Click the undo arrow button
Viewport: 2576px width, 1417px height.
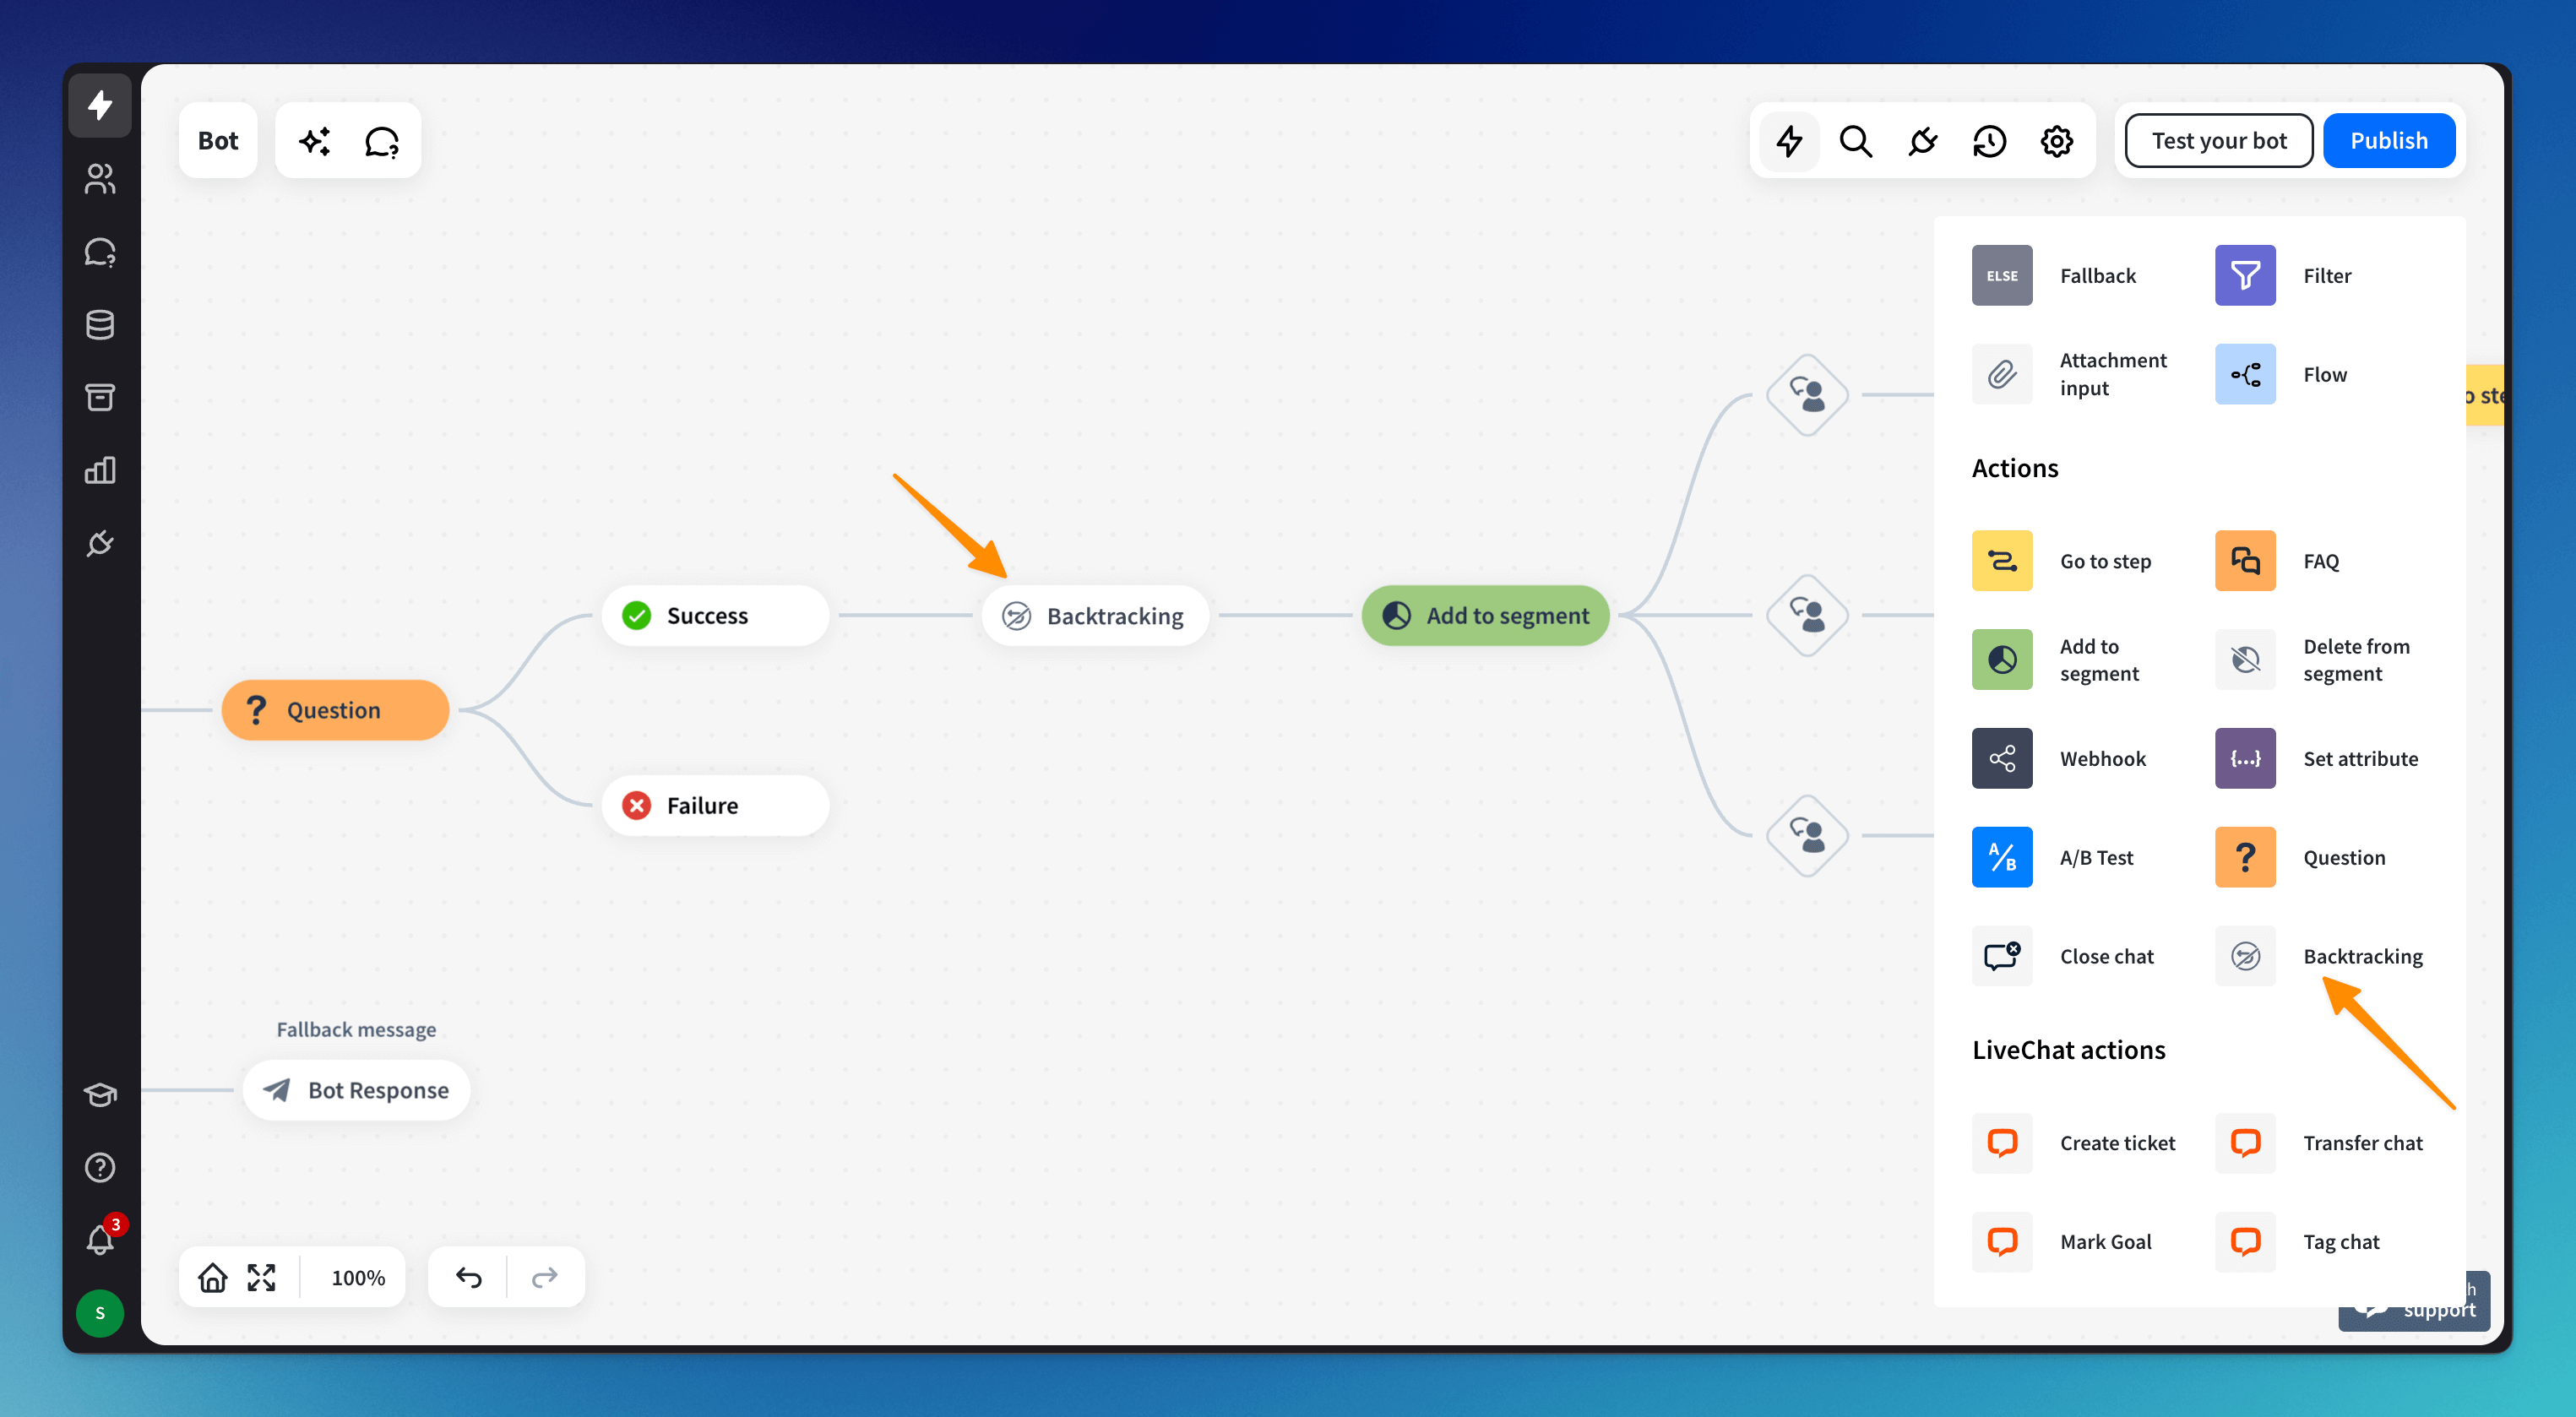[468, 1277]
